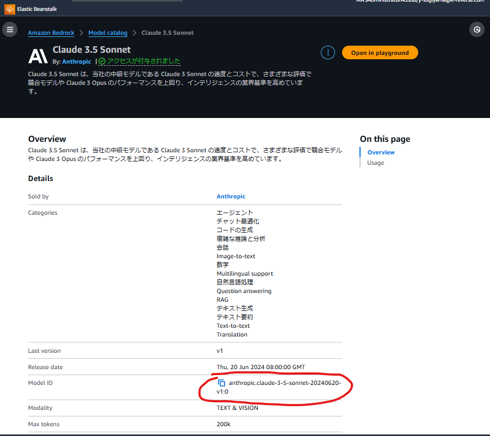The image size is (490, 436).
Task: Click the Multilingual support category
Action: click(245, 273)
